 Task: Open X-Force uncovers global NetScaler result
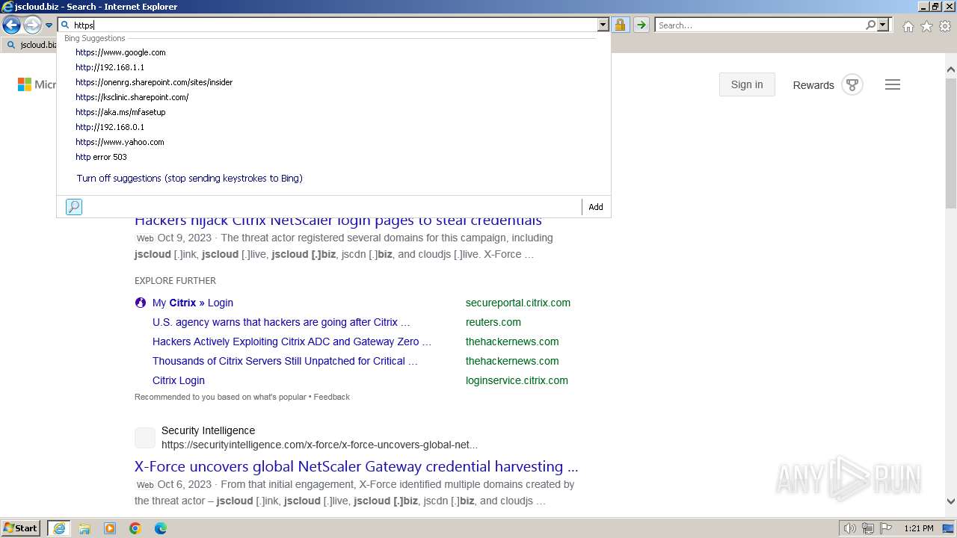point(356,466)
